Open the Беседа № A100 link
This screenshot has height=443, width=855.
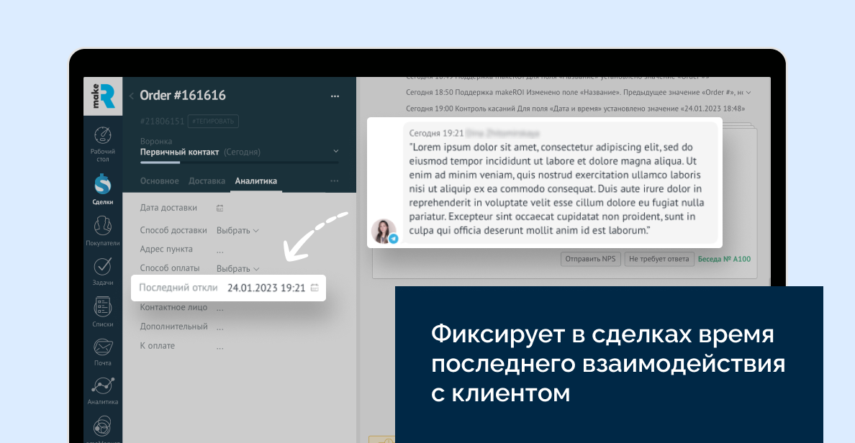coord(724,259)
